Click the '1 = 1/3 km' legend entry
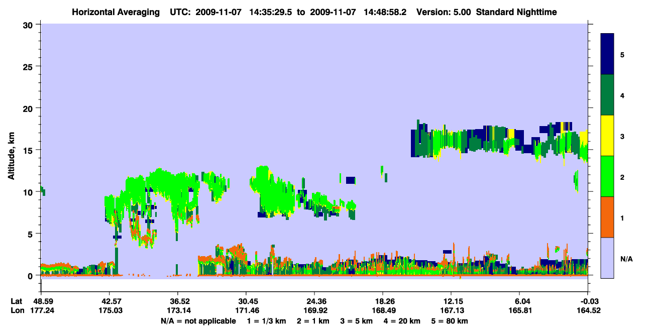Screen dimensions: 653x335 (x=266, y=320)
